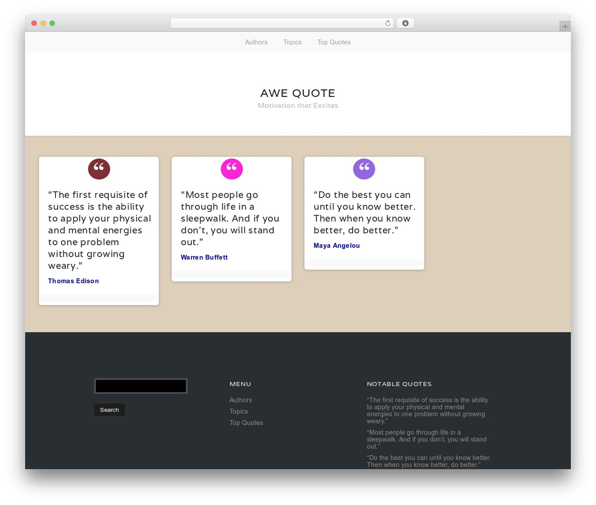Open Topics in the top navigation

click(x=292, y=42)
